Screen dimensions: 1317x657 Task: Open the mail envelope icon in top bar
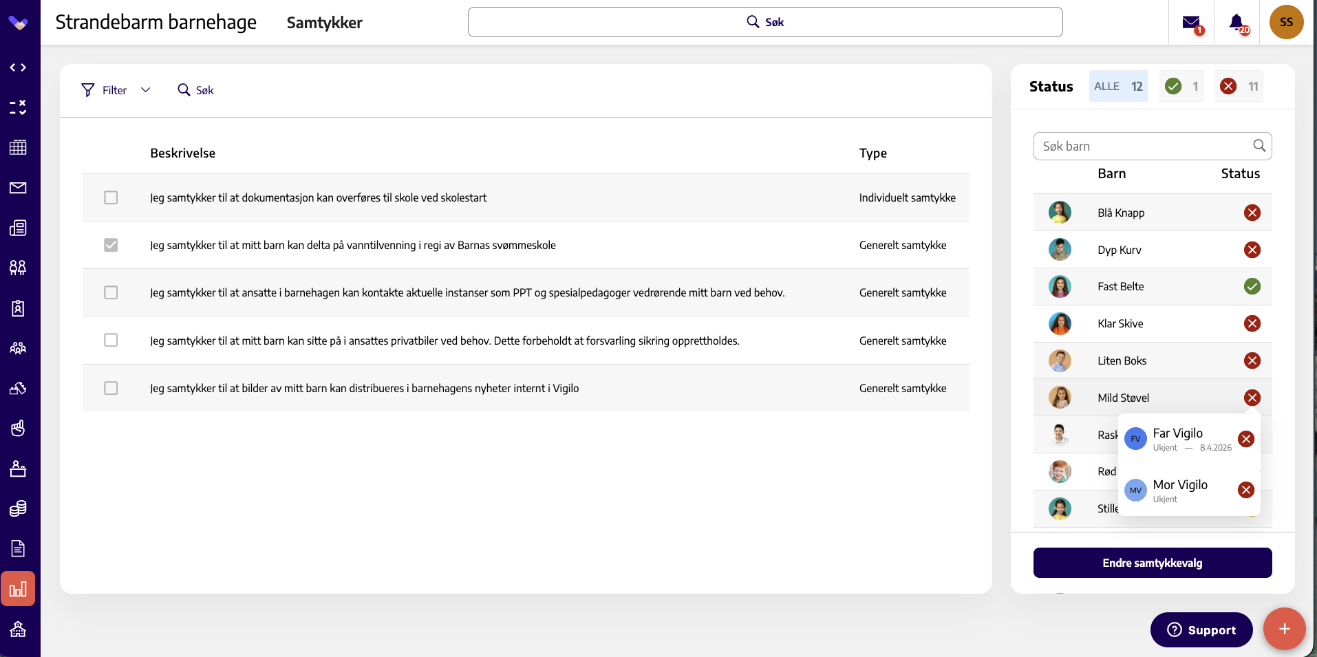click(x=1191, y=23)
